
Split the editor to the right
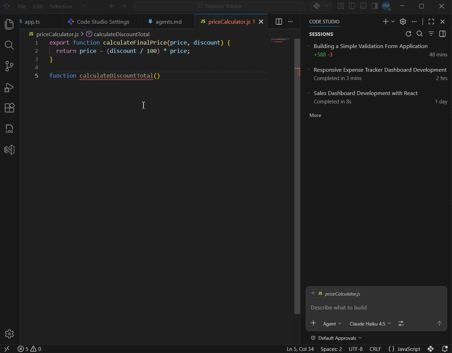click(x=279, y=22)
